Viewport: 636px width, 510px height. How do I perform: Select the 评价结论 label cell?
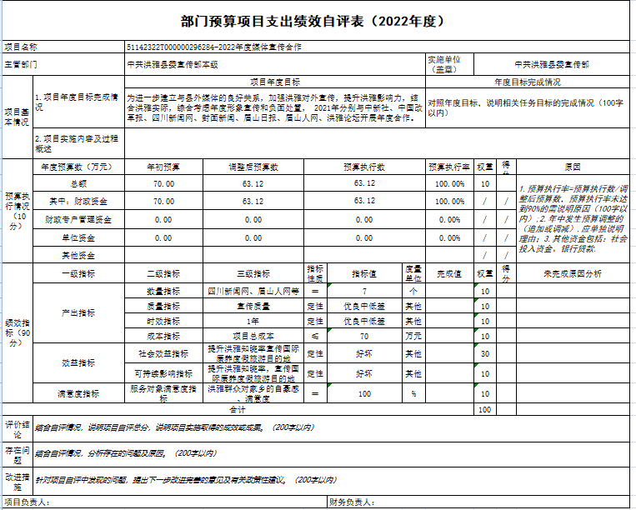[18, 429]
